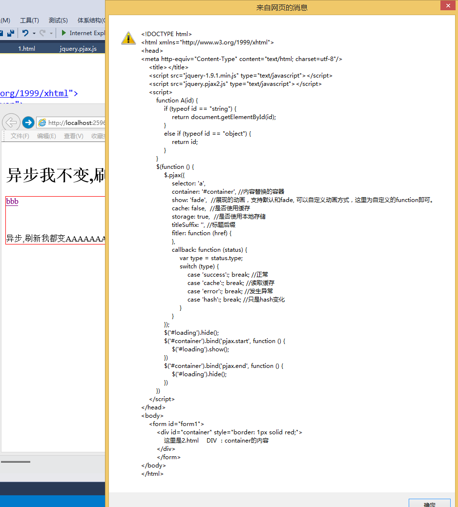Click the 确定 button in the dialog
The image size is (458, 507).
tap(430, 503)
